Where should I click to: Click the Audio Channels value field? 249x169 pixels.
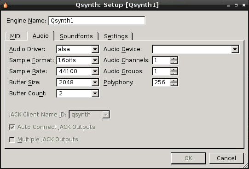[162, 60]
